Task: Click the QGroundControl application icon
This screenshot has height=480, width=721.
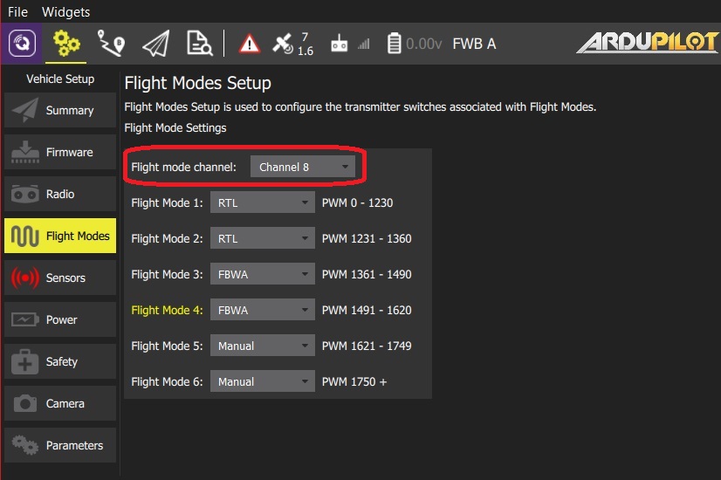Action: tap(21, 44)
